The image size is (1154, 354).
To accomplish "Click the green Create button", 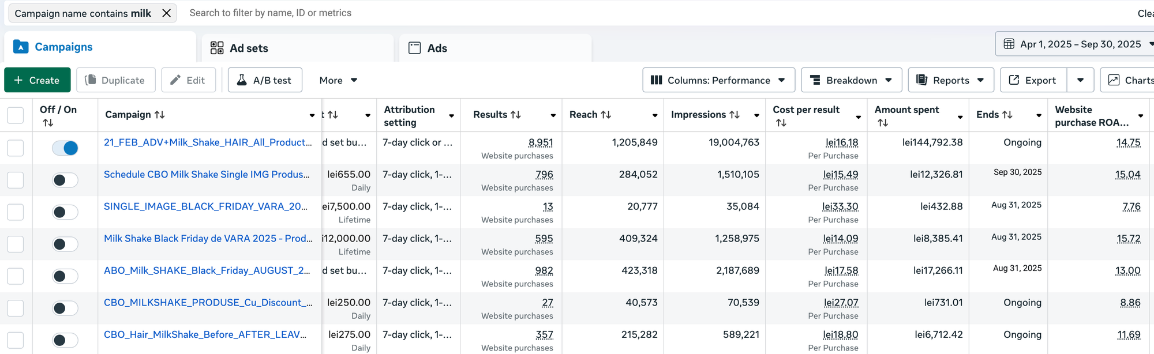I will 37,80.
